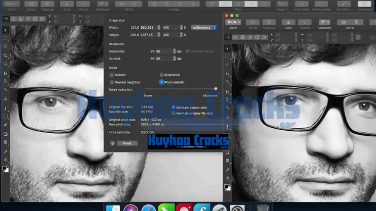Select the magnifier Zoom tool in left toolbar
376x211 pixels.
point(6,64)
